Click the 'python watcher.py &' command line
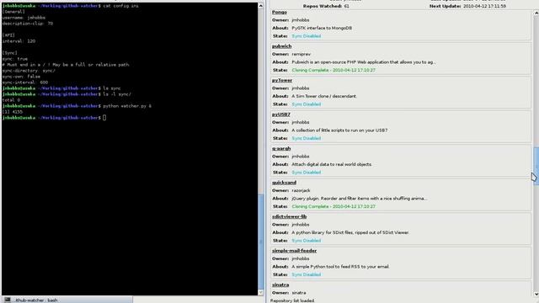The height and width of the screenshot is (303, 539). pos(127,106)
